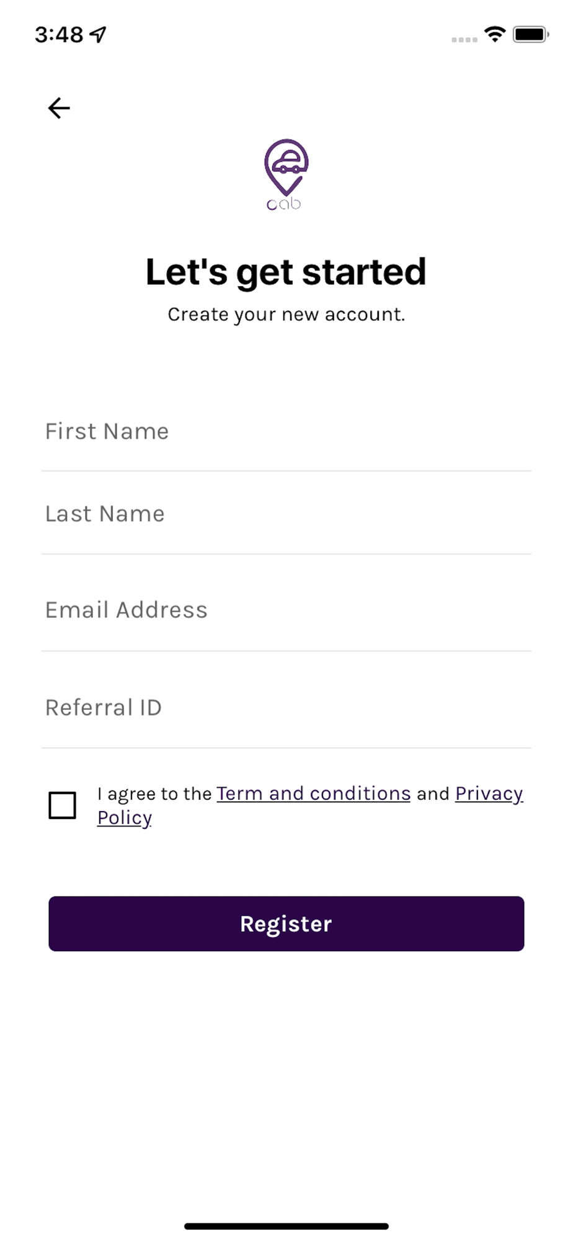Tap the "Create your new account." subtitle
The image size is (573, 1241).
click(286, 315)
